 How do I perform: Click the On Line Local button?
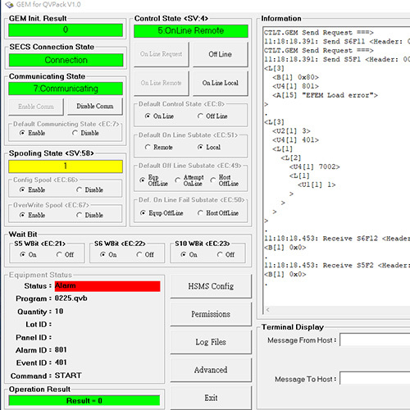[221, 83]
